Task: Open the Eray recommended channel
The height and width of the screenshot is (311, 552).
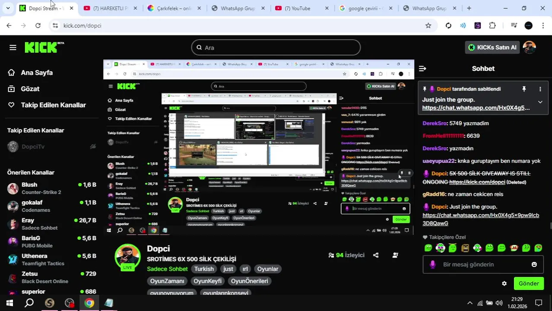Action: pyautogui.click(x=52, y=224)
